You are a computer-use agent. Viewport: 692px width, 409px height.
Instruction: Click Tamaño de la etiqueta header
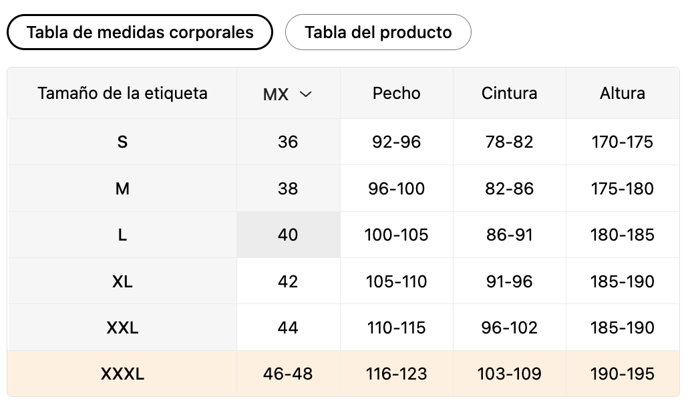pos(122,93)
